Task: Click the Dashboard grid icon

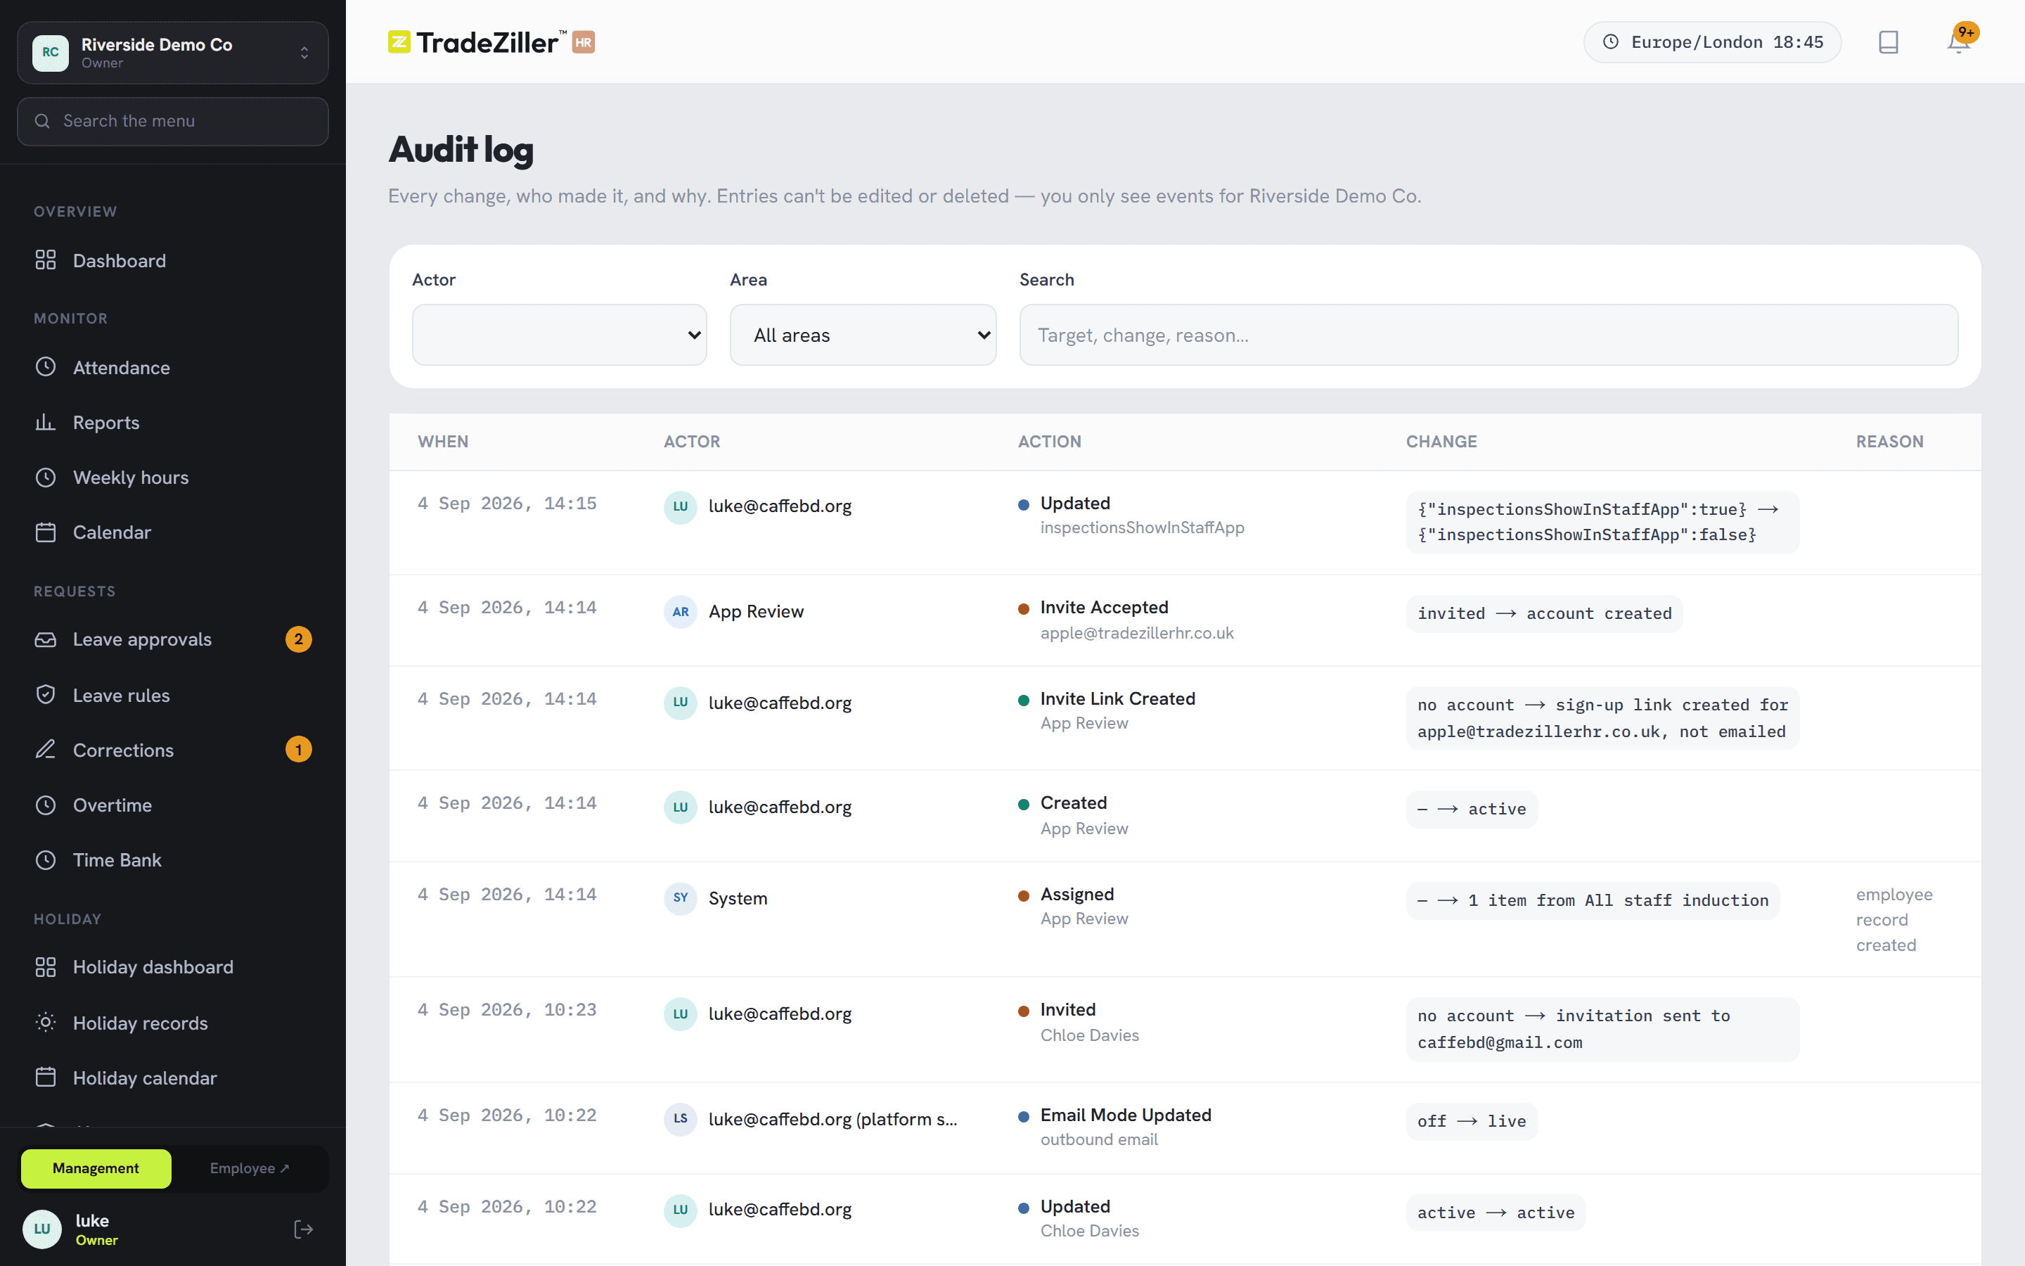Action: pos(45,260)
